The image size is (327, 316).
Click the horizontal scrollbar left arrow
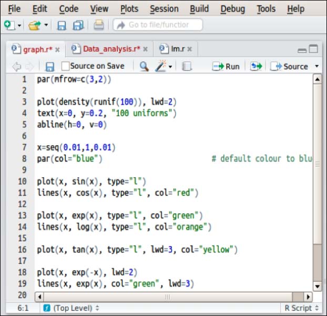pos(39,297)
